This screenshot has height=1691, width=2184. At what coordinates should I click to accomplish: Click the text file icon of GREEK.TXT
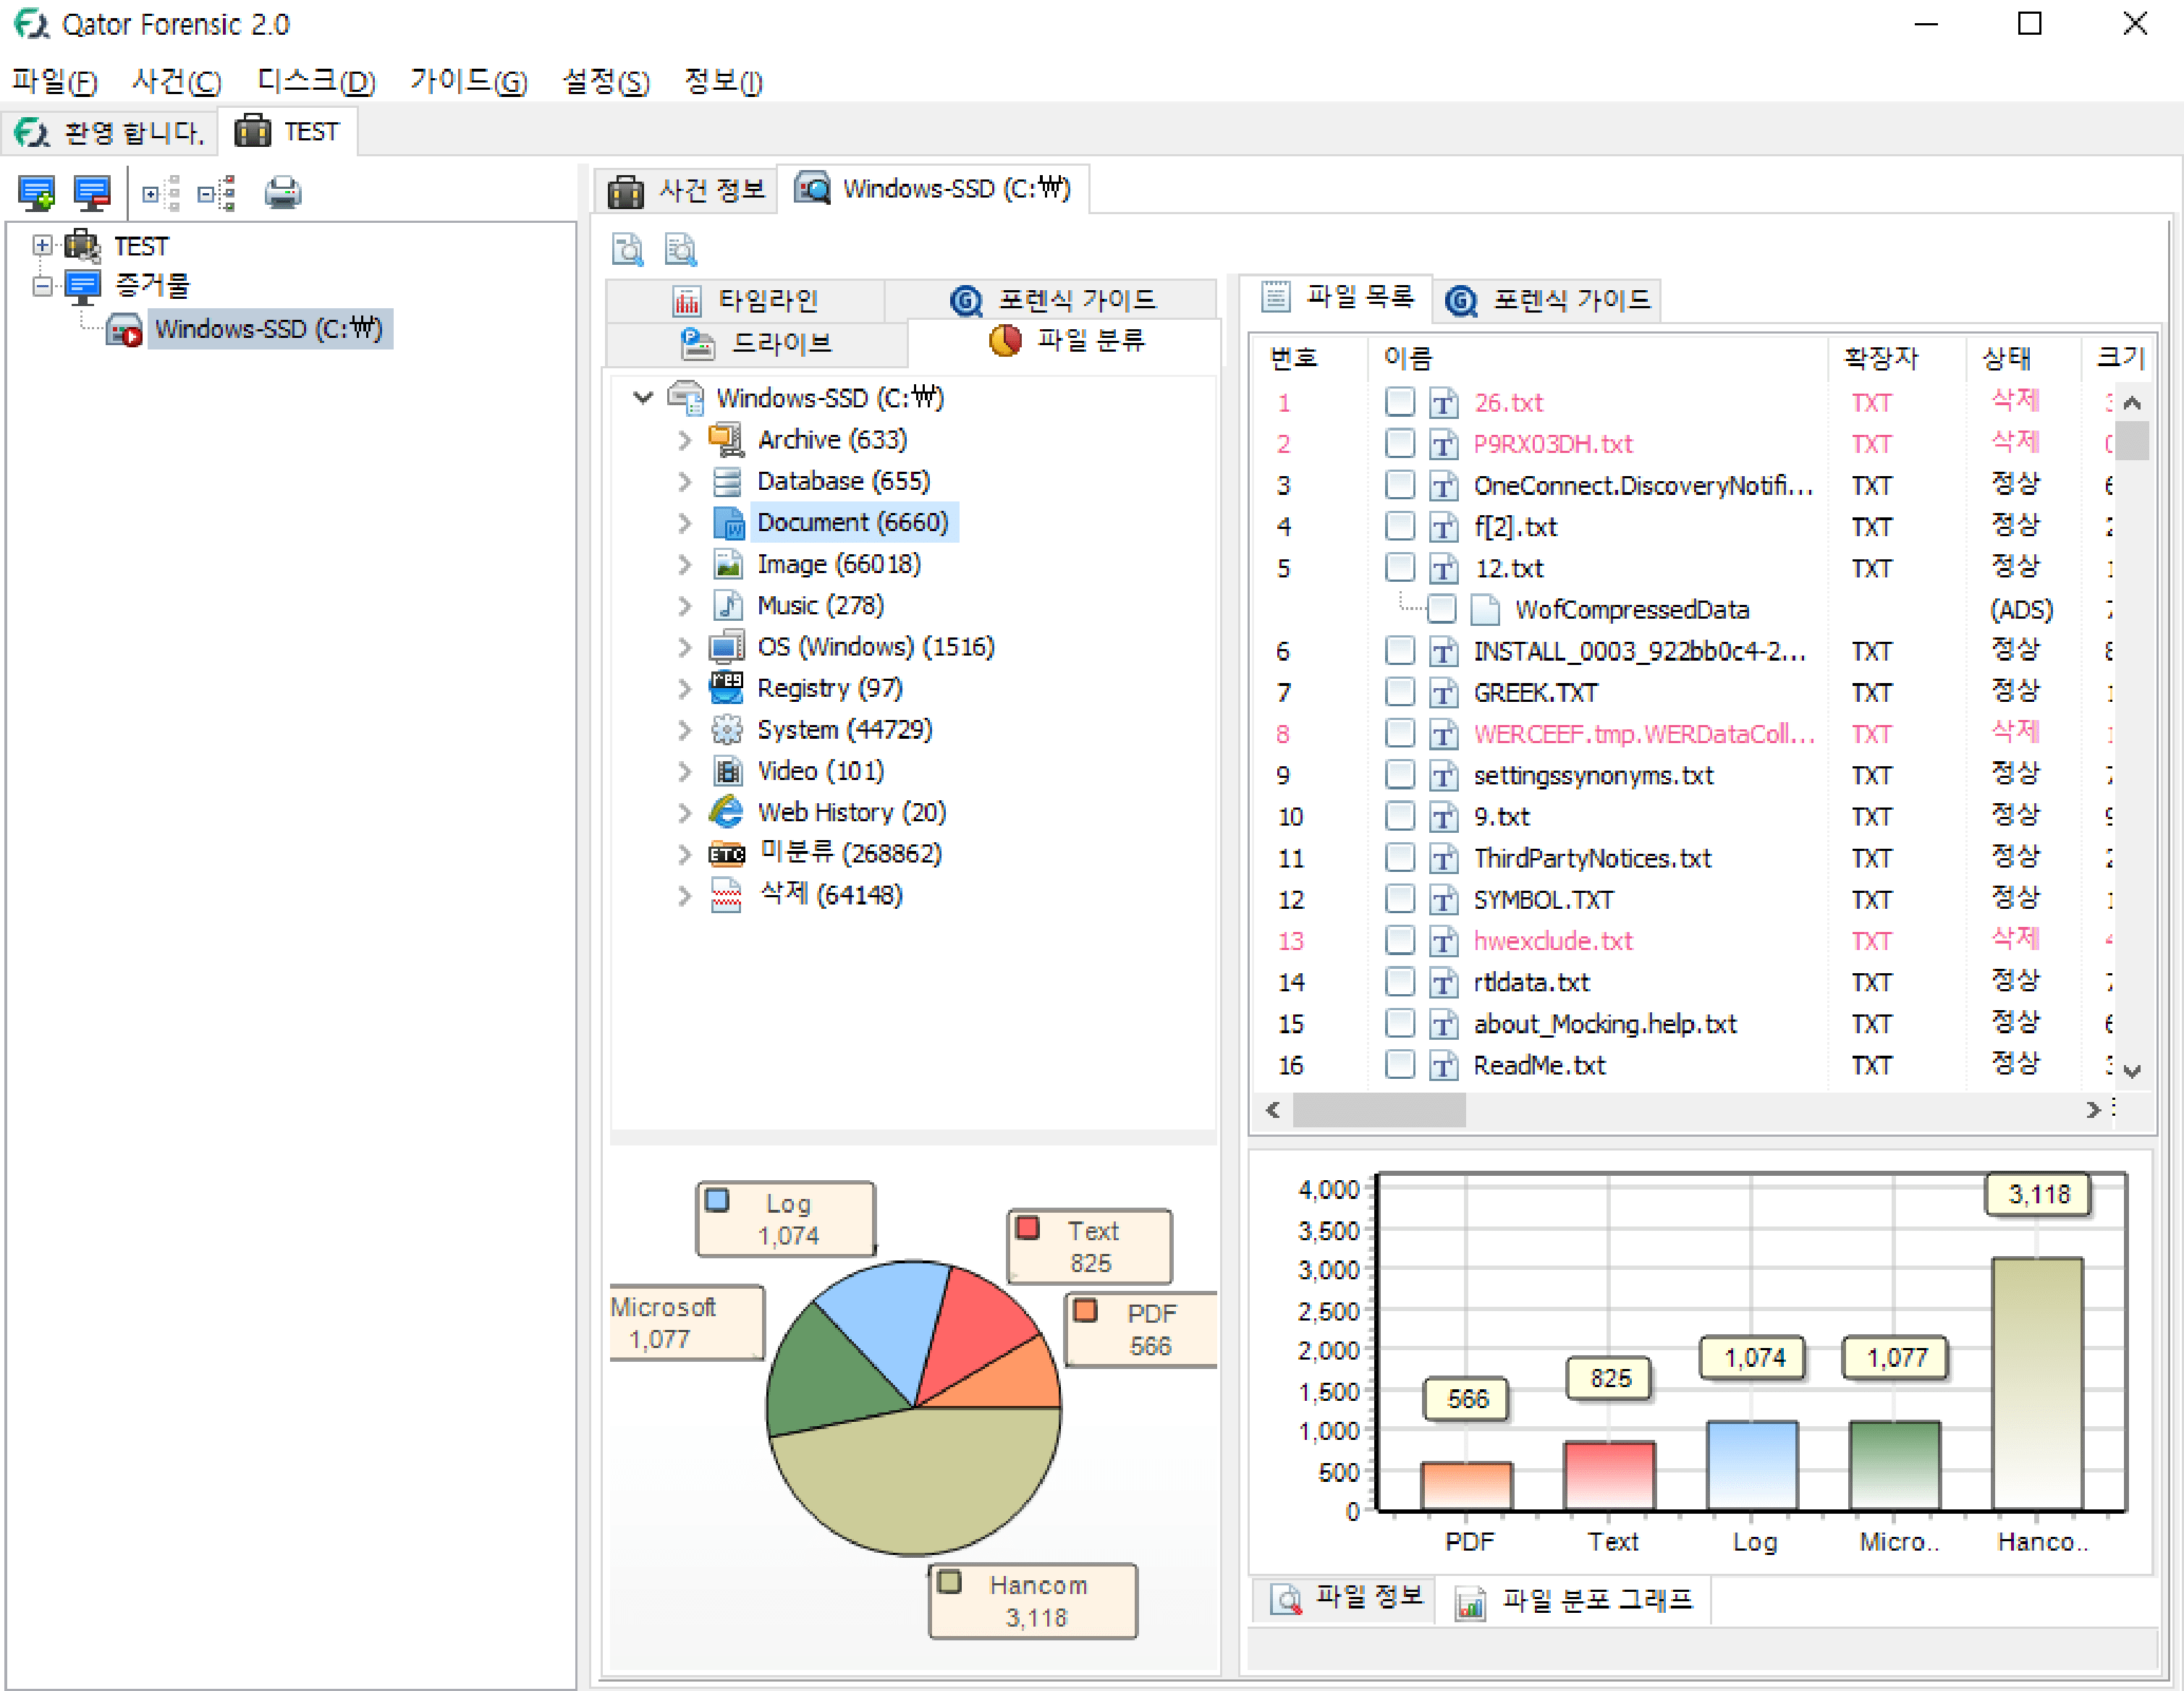coord(1443,693)
